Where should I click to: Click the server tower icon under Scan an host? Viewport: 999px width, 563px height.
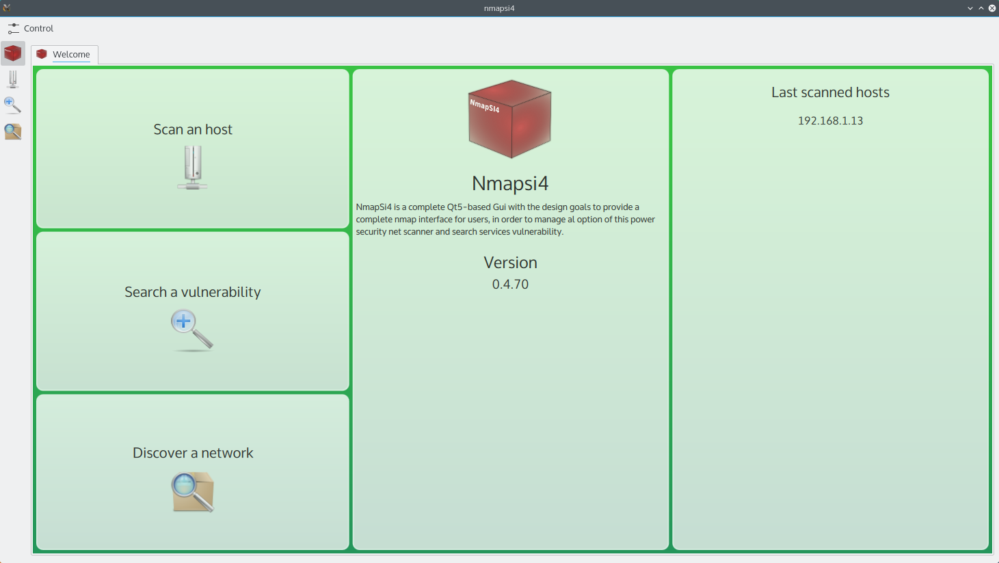point(193,168)
